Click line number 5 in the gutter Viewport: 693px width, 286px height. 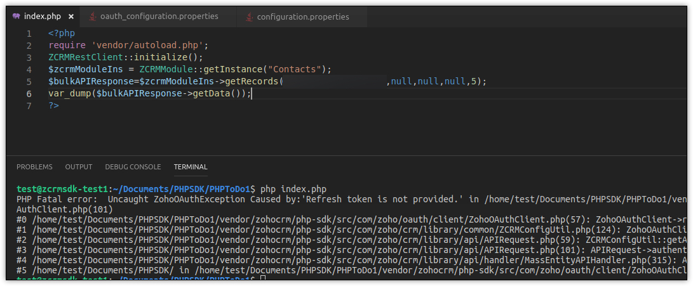click(x=29, y=82)
